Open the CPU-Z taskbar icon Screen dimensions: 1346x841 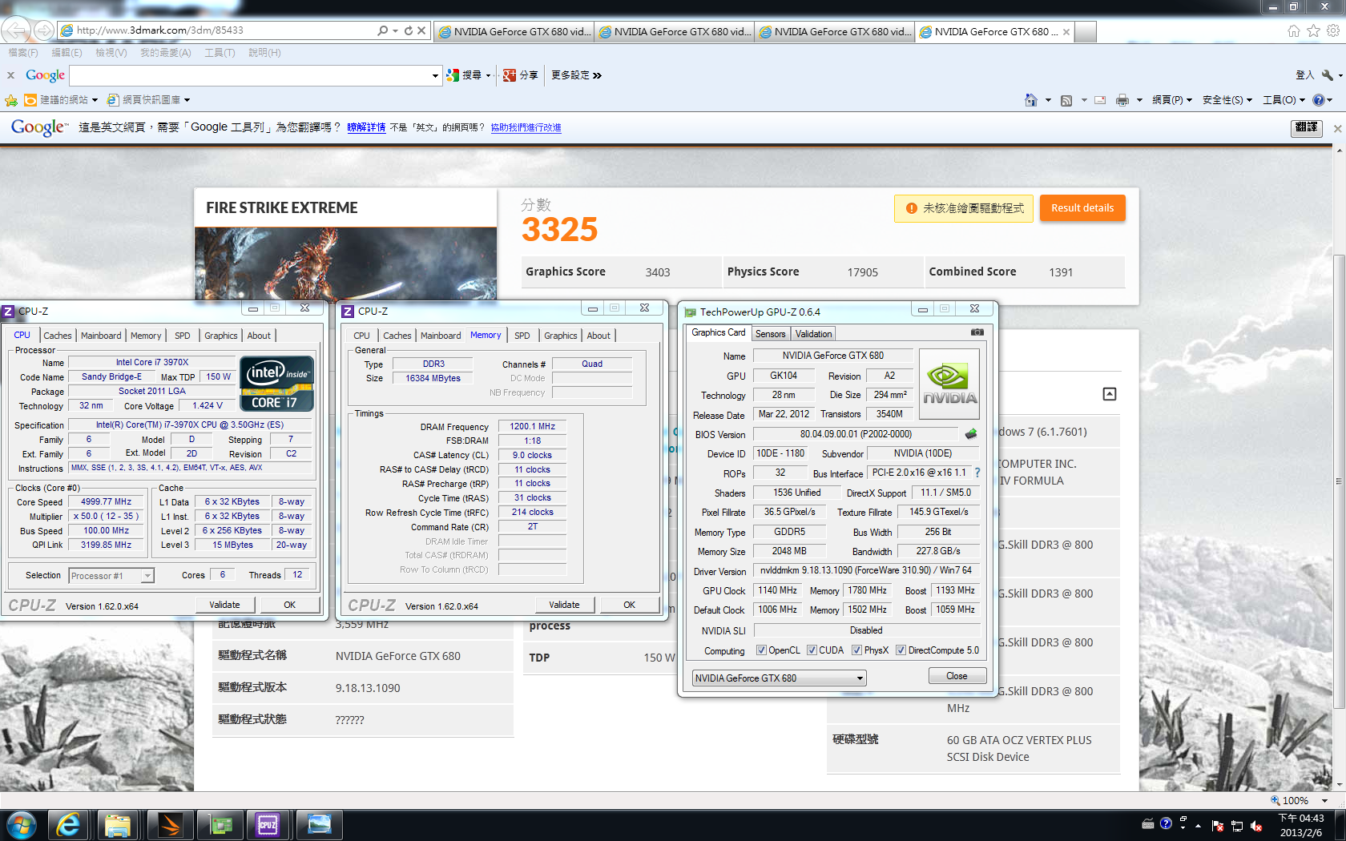(267, 824)
